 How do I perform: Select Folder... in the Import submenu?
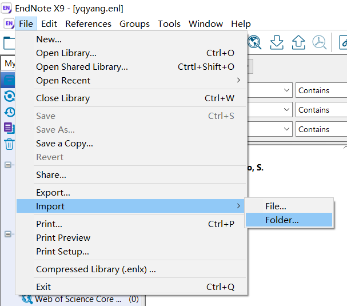tap(289, 220)
